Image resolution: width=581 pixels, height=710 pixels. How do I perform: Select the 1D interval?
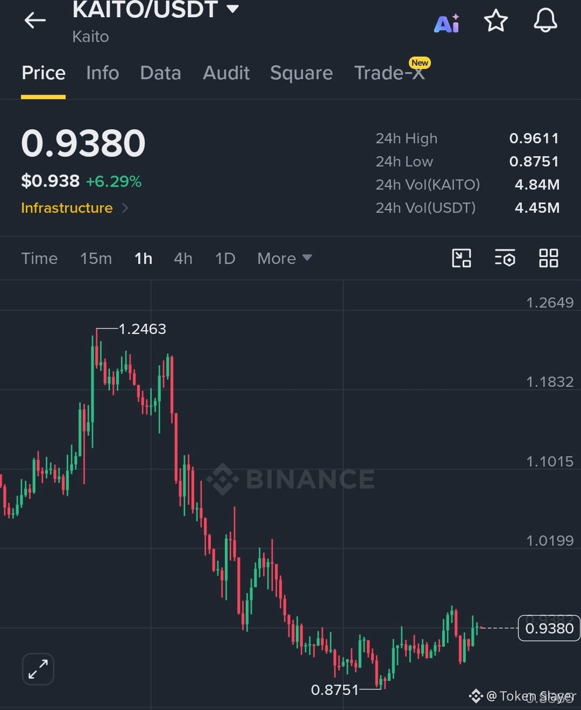pos(225,259)
